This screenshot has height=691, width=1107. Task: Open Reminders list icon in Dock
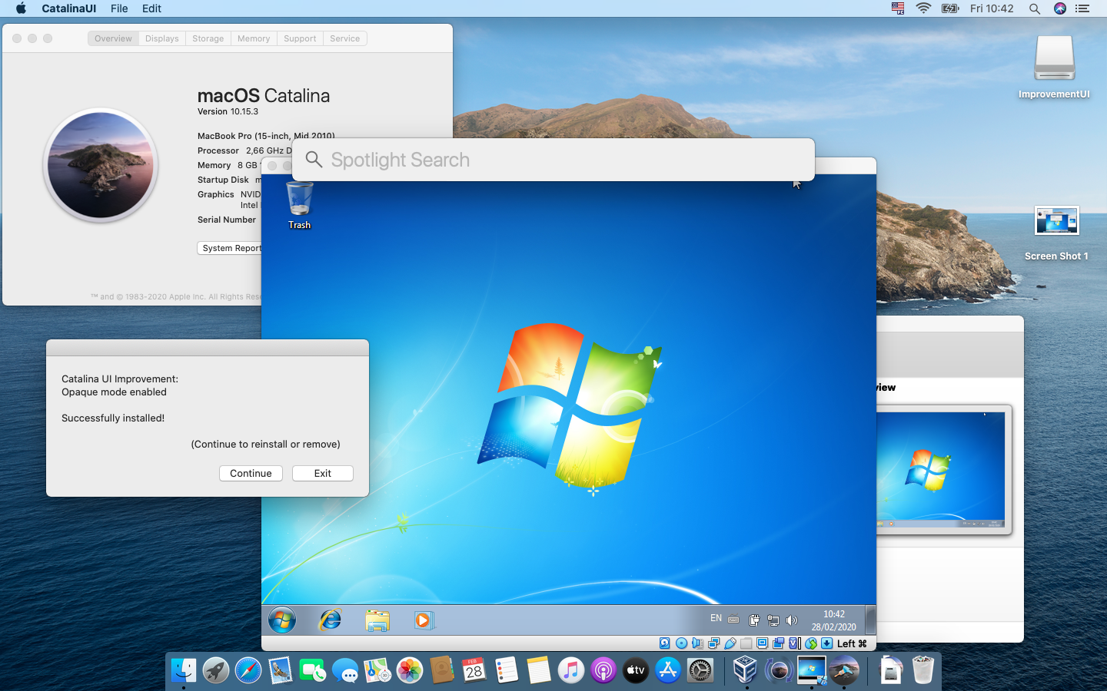[507, 670]
